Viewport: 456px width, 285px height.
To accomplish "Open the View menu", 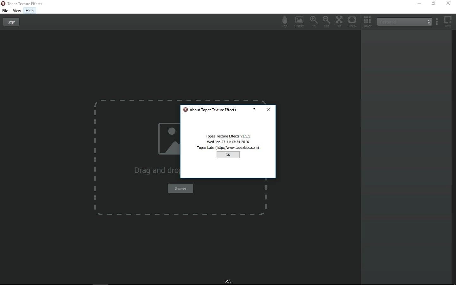I will (17, 10).
